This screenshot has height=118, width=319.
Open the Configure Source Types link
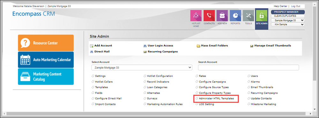tap(214, 87)
